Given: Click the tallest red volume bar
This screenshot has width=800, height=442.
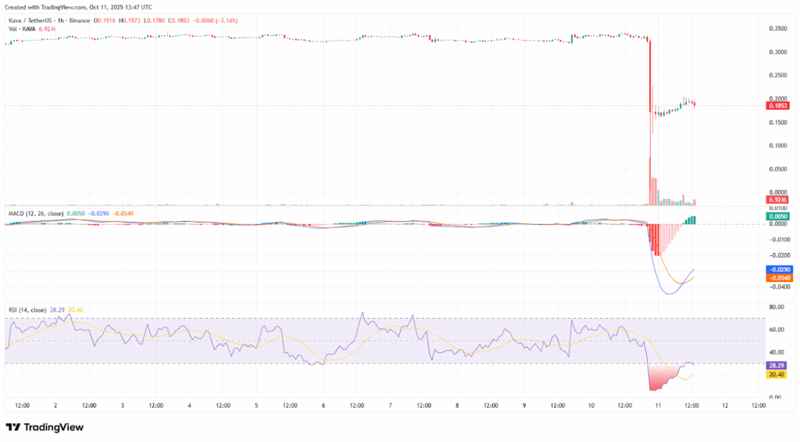Looking at the screenshot, I should [650, 181].
